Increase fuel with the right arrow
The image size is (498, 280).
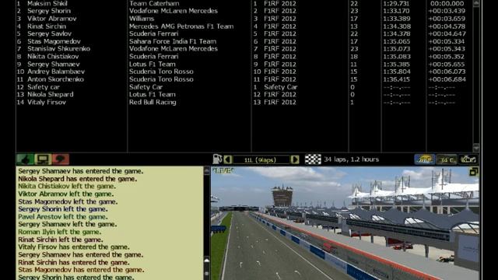click(295, 159)
